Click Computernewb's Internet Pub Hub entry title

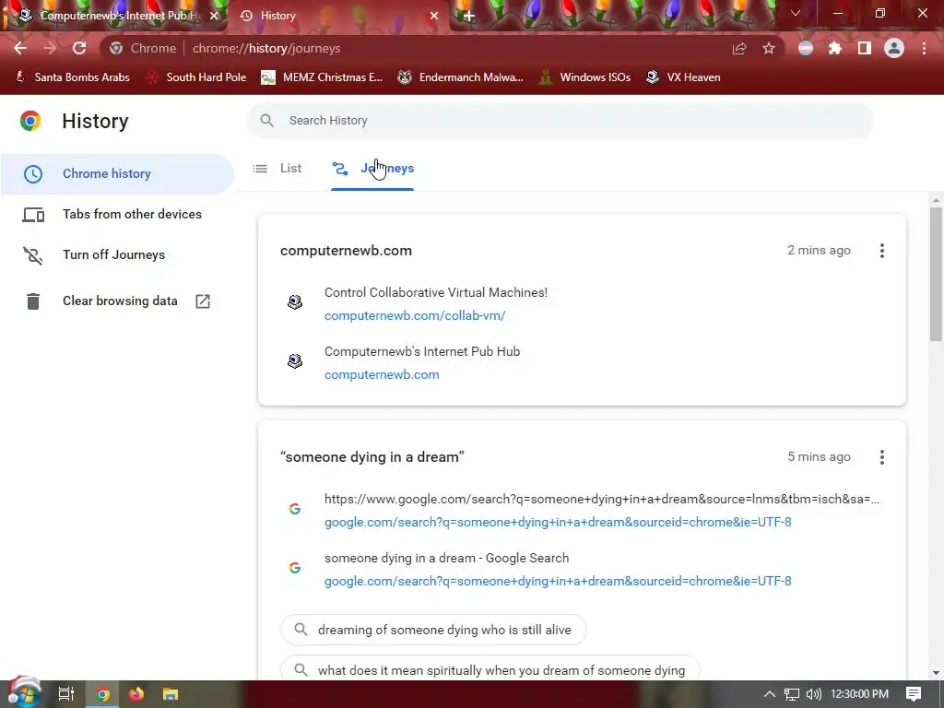(422, 351)
